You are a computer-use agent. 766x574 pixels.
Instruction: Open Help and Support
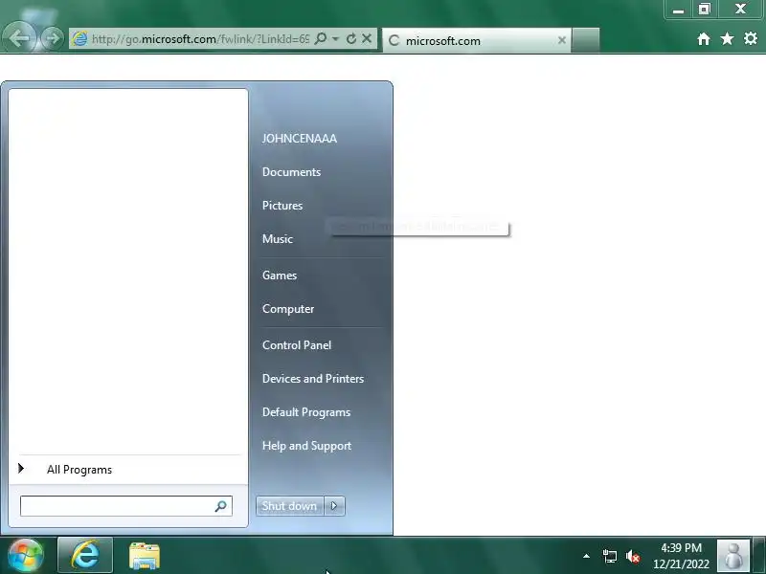point(306,446)
